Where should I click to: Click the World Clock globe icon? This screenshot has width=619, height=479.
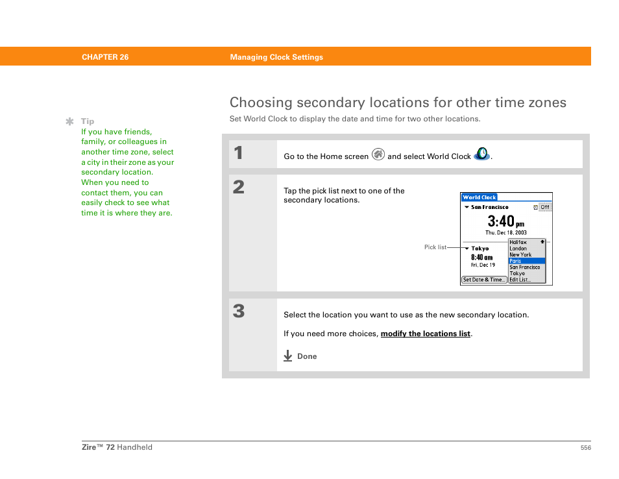pyautogui.click(x=481, y=154)
